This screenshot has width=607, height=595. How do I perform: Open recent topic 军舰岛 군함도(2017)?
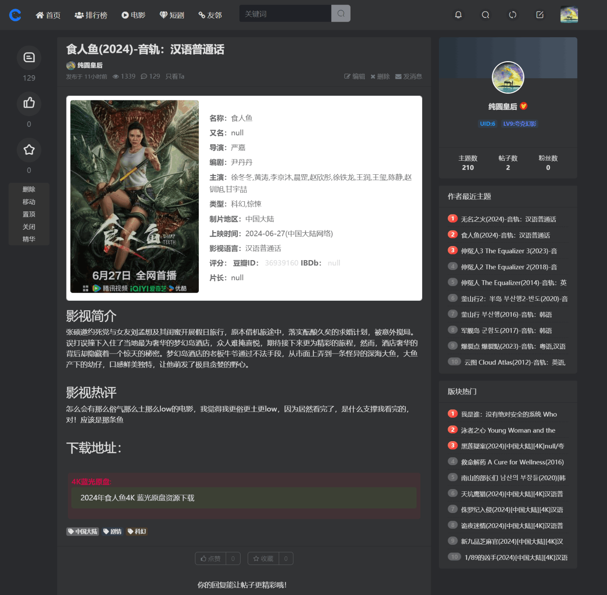coord(506,331)
